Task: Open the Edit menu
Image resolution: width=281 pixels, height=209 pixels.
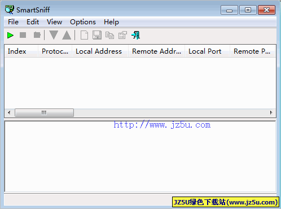Action: coord(33,22)
